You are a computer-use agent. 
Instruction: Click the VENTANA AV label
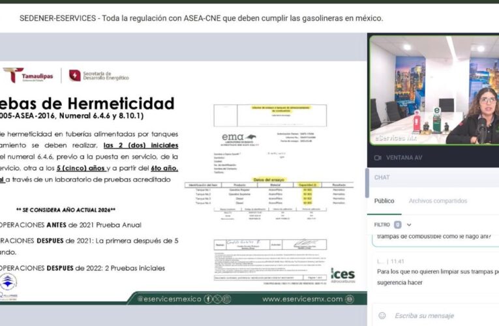(404, 158)
